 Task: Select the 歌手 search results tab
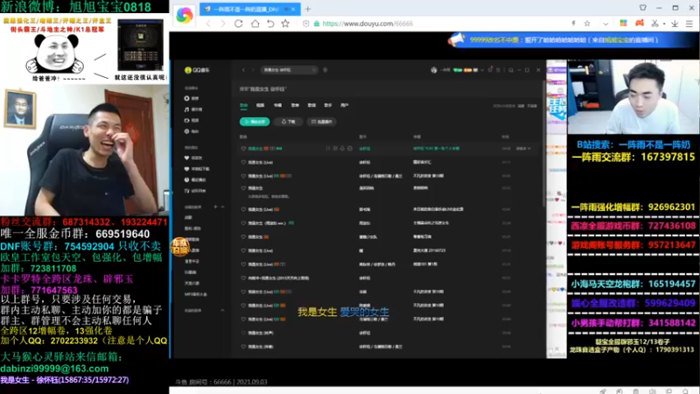pos(328,105)
